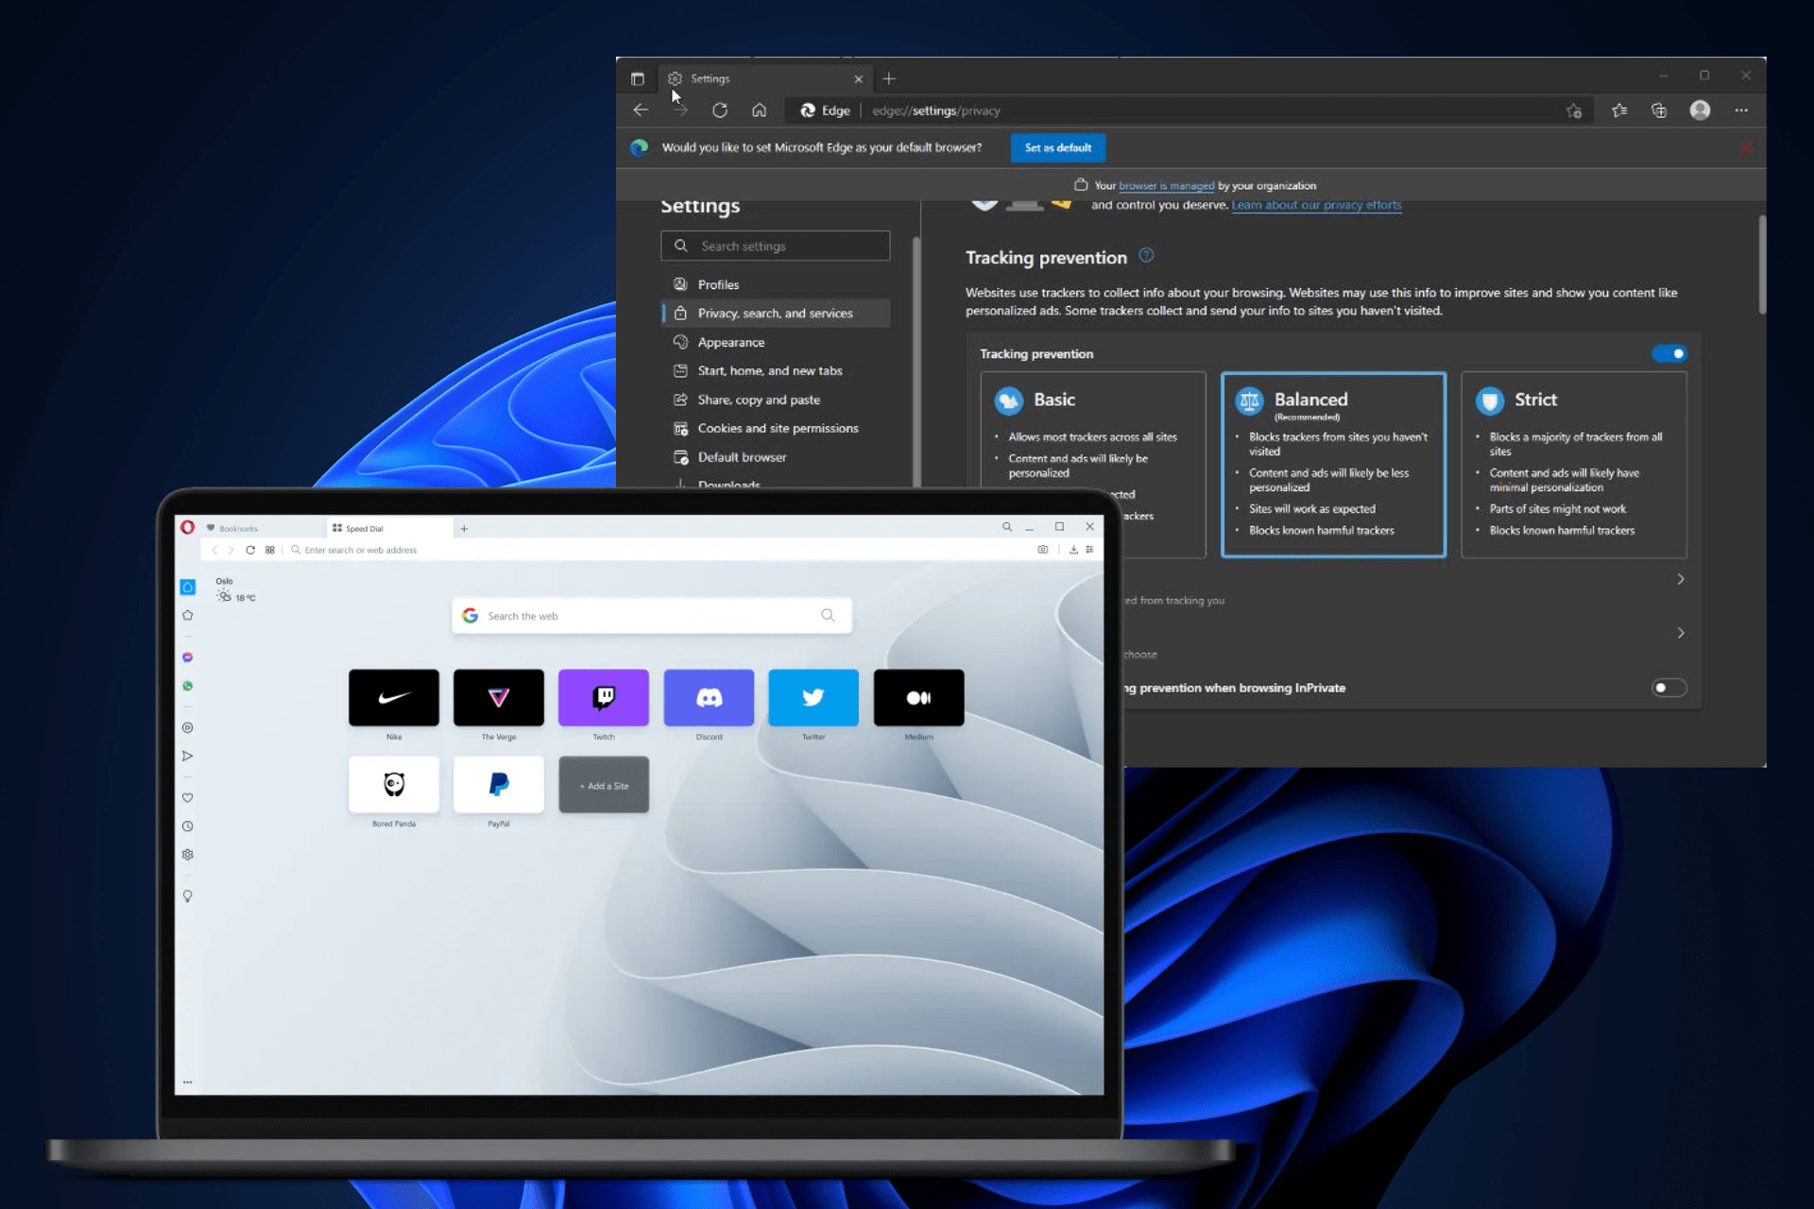Image resolution: width=1814 pixels, height=1209 pixels.
Task: Open the Edge profile avatar
Action: coord(1700,111)
